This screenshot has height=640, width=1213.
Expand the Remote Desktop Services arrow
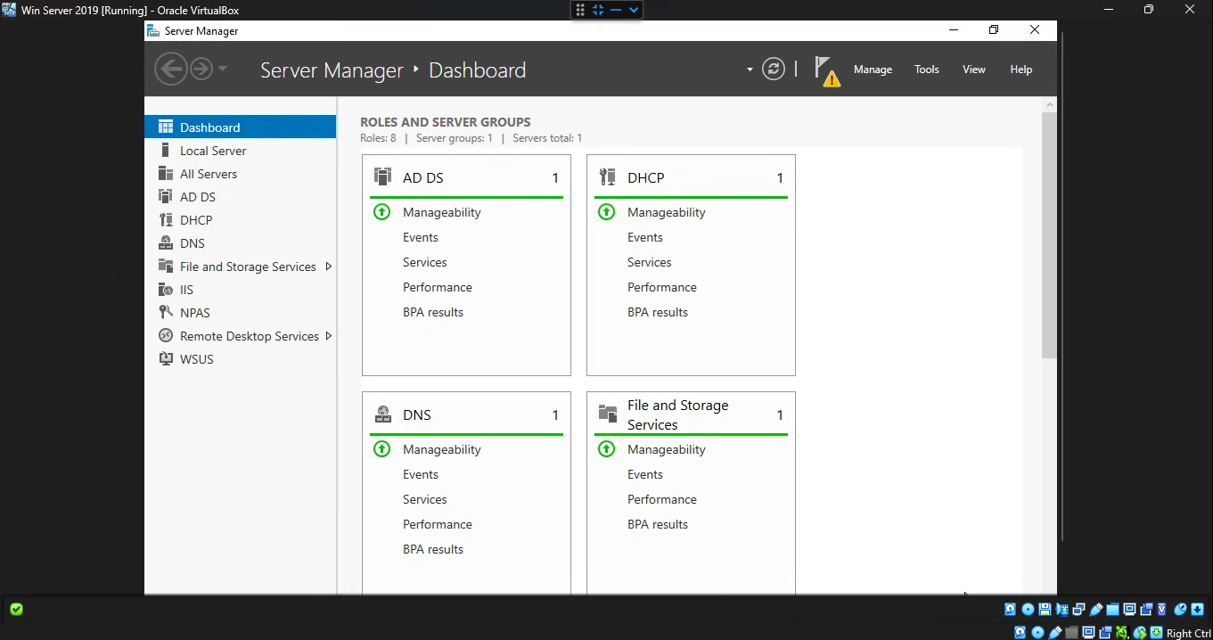click(329, 336)
